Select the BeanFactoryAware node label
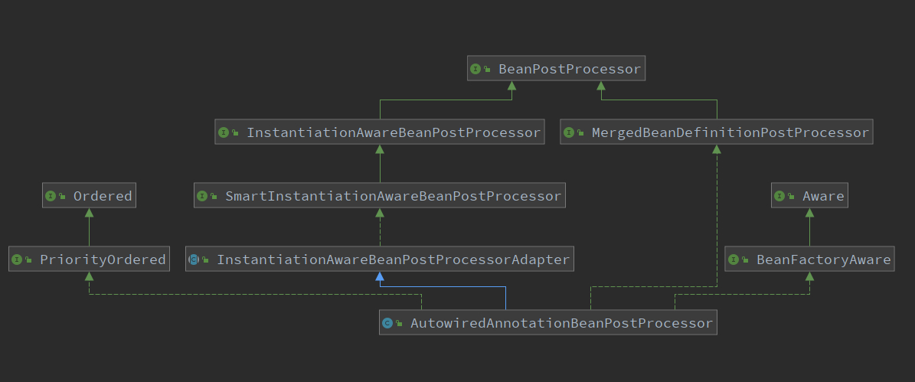This screenshot has height=382, width=915. [823, 260]
